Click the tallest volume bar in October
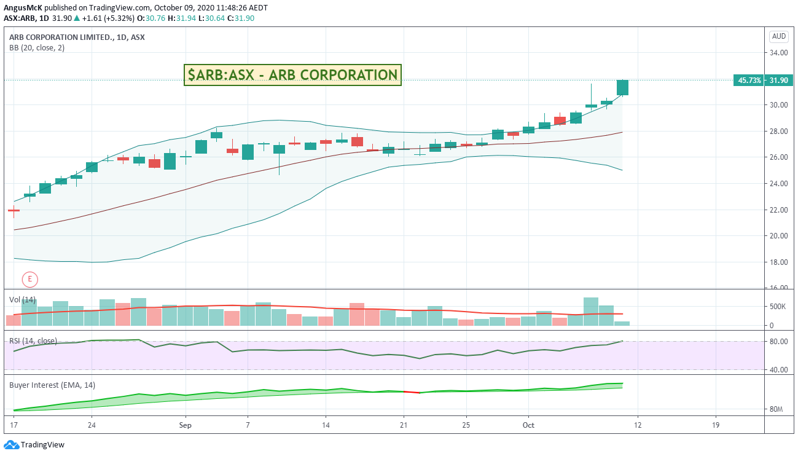 coord(591,312)
